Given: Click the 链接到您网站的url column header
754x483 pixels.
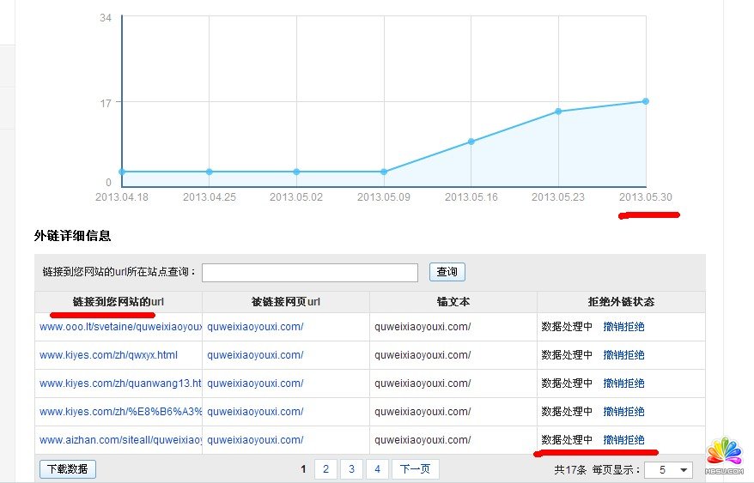Looking at the screenshot, I should pyautogui.click(x=118, y=302).
